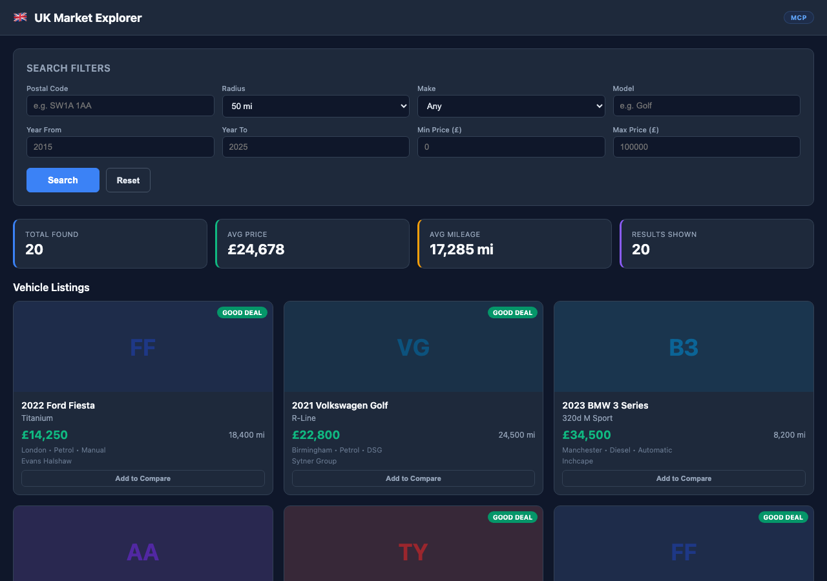Select the Year From input field

tap(120, 147)
